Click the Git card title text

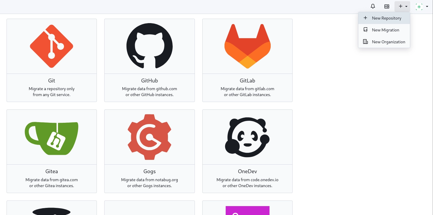[x=52, y=81]
